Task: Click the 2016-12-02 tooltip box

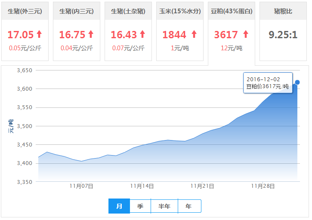Action: (268, 82)
